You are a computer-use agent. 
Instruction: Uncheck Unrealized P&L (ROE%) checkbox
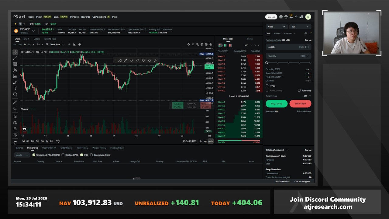[x=34, y=155]
